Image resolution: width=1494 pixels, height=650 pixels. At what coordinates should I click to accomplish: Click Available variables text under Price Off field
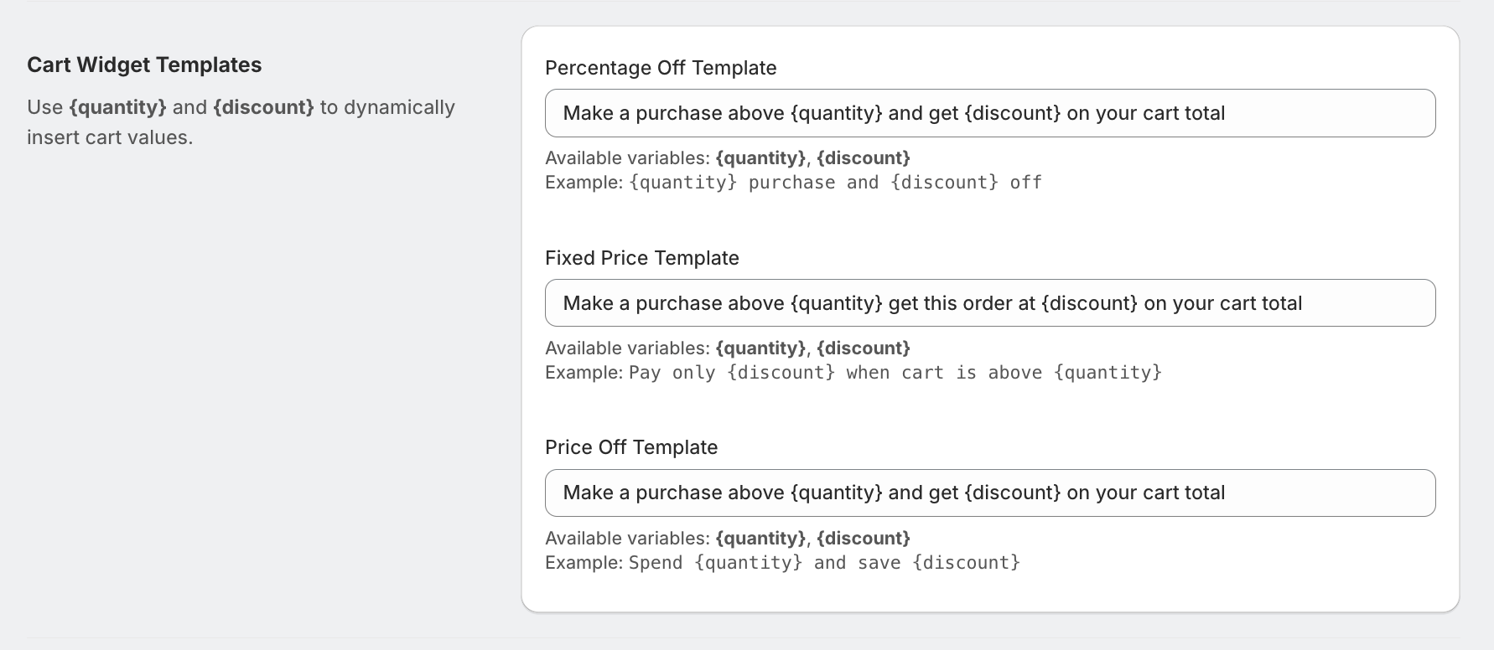pos(627,539)
